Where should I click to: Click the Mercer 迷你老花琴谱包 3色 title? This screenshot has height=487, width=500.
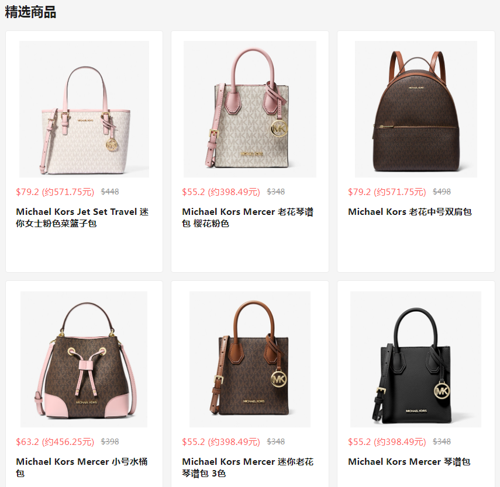[x=248, y=467]
